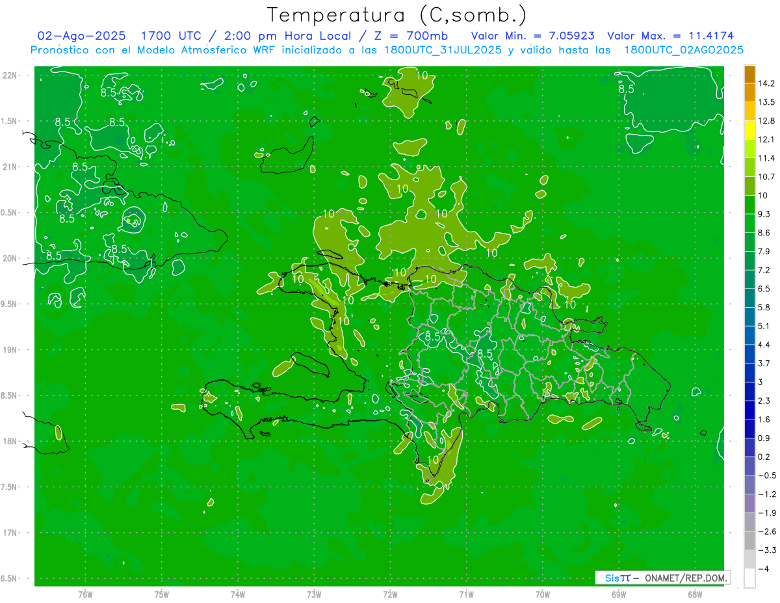This screenshot has height=603, width=780.
Task: Click the '7.5N' latitude axis label
Action: pyautogui.click(x=10, y=487)
